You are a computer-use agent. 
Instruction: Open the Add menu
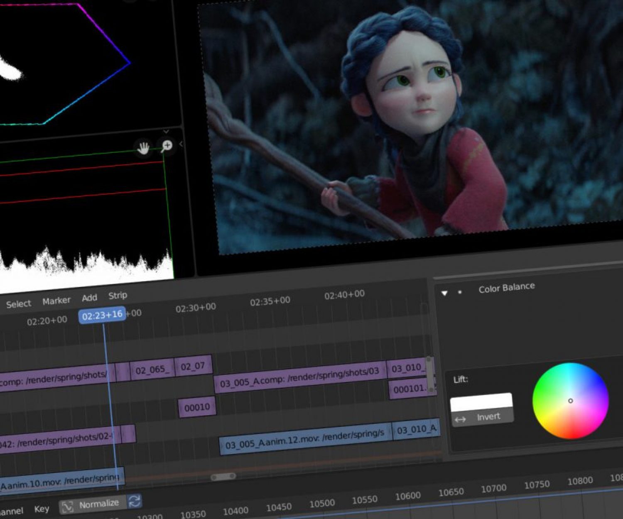pos(89,298)
